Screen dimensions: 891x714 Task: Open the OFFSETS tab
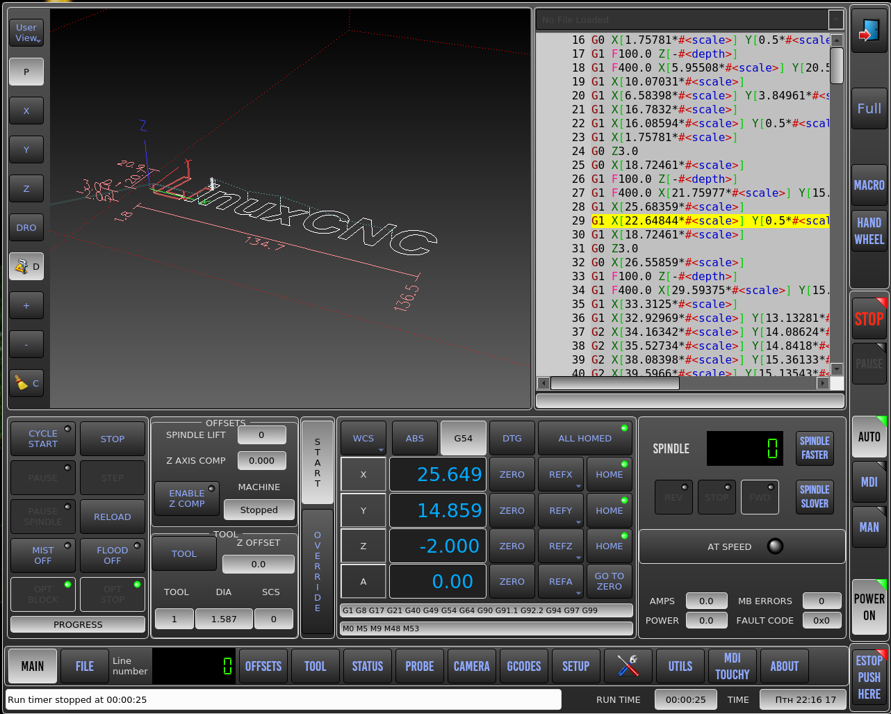(x=263, y=666)
